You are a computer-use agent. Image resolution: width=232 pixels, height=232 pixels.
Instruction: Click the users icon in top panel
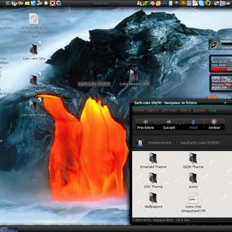139,3
